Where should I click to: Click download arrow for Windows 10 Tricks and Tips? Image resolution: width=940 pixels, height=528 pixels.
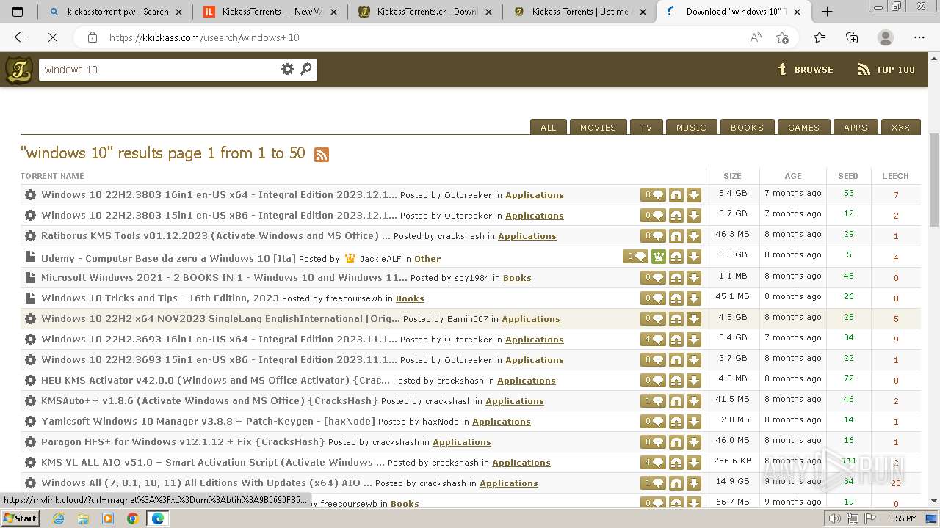pyautogui.click(x=694, y=298)
